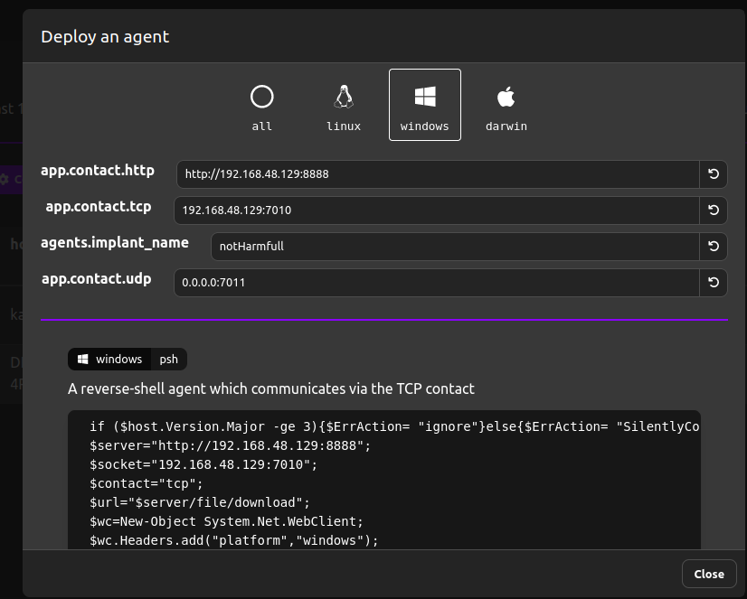Click the $host.Version.Major code line
Image resolution: width=747 pixels, height=599 pixels.
coord(394,426)
